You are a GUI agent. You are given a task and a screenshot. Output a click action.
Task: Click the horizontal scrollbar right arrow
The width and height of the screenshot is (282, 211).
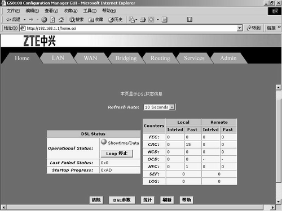pos(273,208)
